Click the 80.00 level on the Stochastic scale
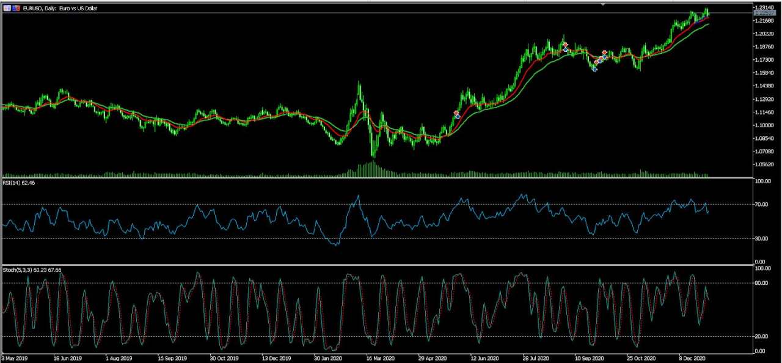The width and height of the screenshot is (782, 363). [762, 282]
